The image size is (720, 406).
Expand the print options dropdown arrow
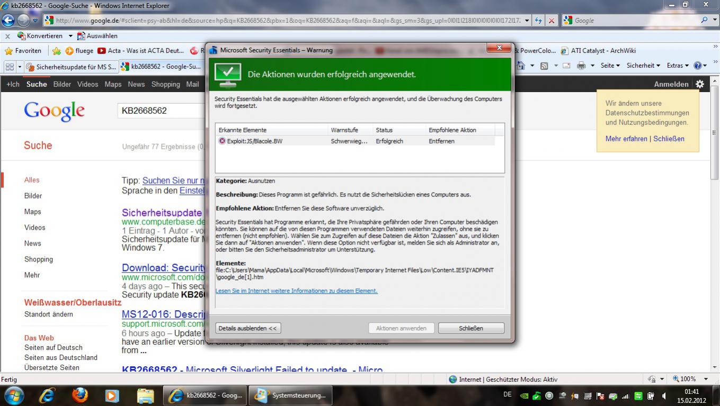(x=592, y=66)
